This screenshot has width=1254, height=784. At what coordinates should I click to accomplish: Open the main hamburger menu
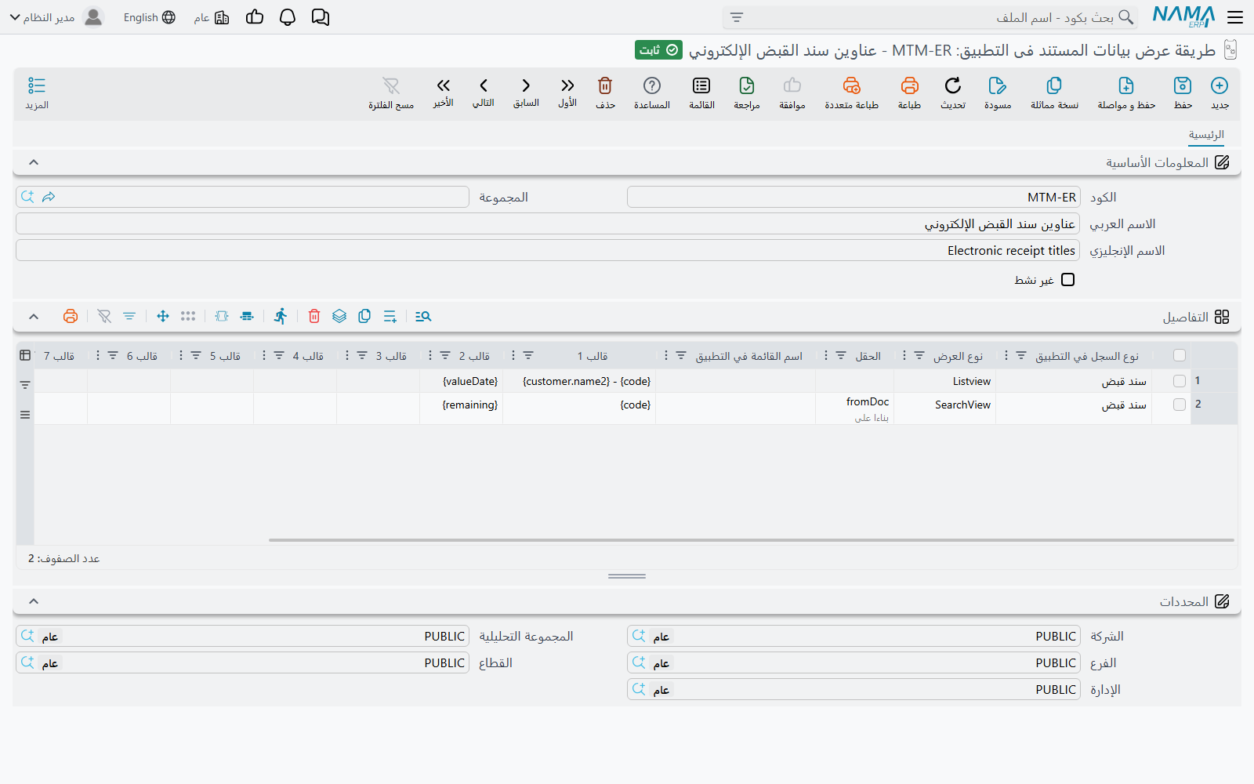1235,17
